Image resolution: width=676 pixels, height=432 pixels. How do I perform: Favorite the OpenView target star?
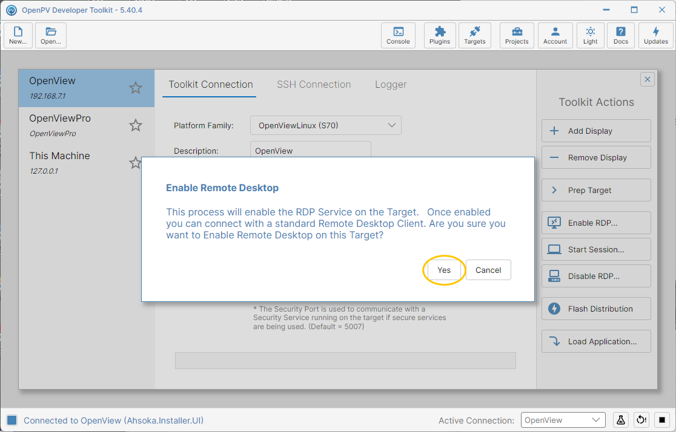135,88
